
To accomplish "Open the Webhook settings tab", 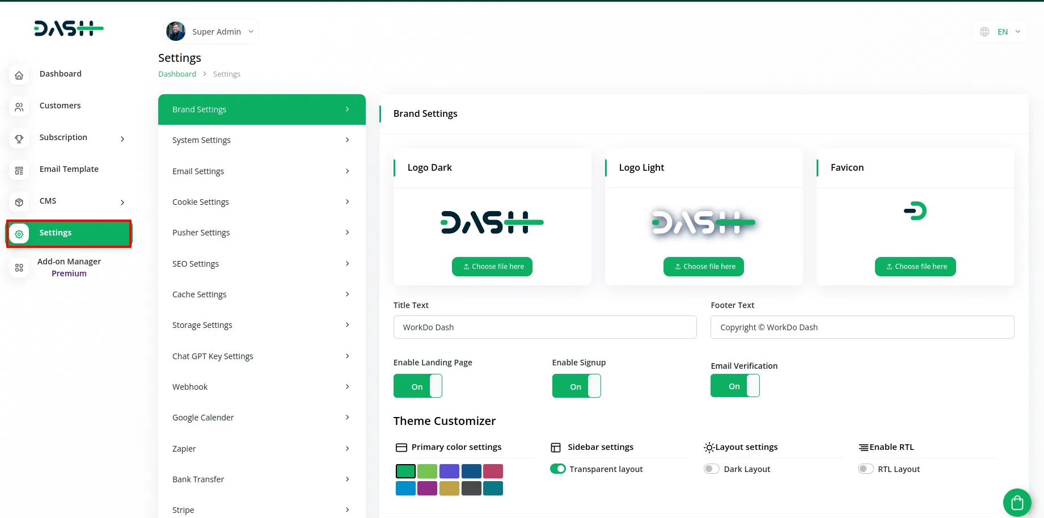I will pyautogui.click(x=262, y=387).
